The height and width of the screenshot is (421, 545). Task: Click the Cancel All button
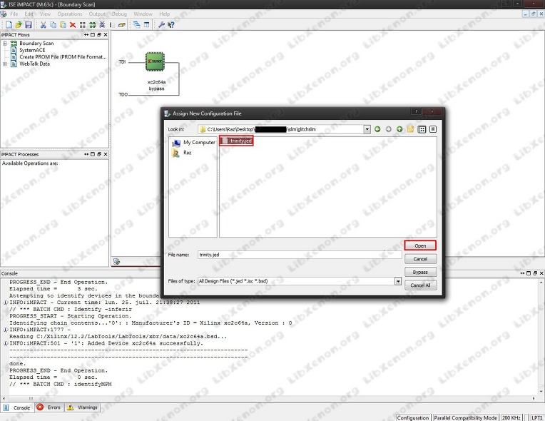tap(420, 285)
